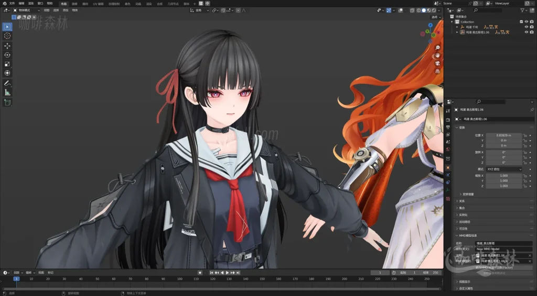
Task: Open rotation mode XYZ dropdown
Action: [x=504, y=169]
